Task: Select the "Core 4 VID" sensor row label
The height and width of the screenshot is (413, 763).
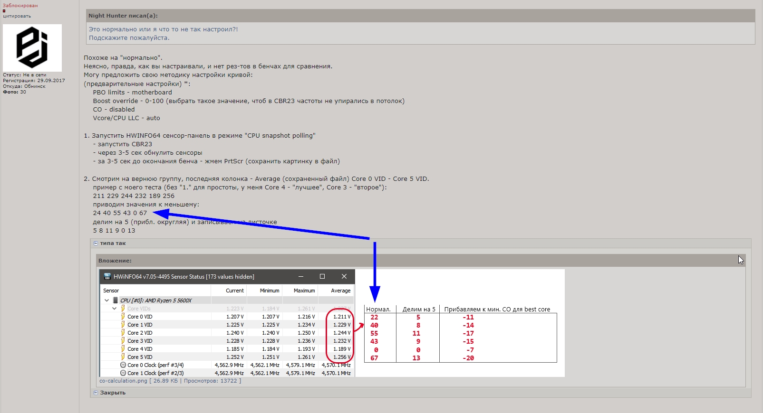Action: click(x=140, y=349)
